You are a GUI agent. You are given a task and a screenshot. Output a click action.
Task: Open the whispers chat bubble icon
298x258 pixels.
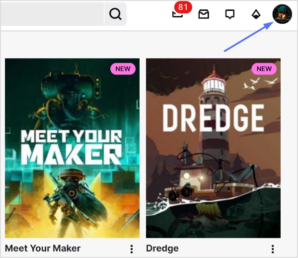click(x=230, y=14)
